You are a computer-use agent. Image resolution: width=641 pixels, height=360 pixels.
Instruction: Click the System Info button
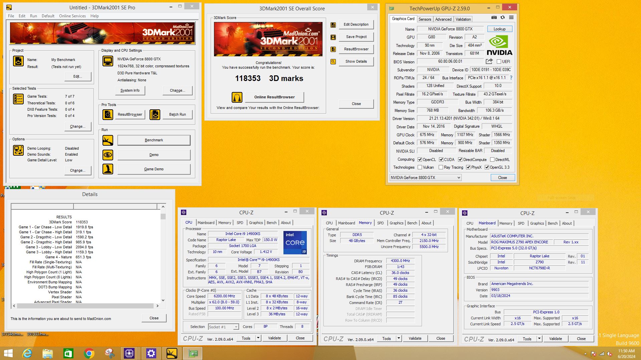130,90
